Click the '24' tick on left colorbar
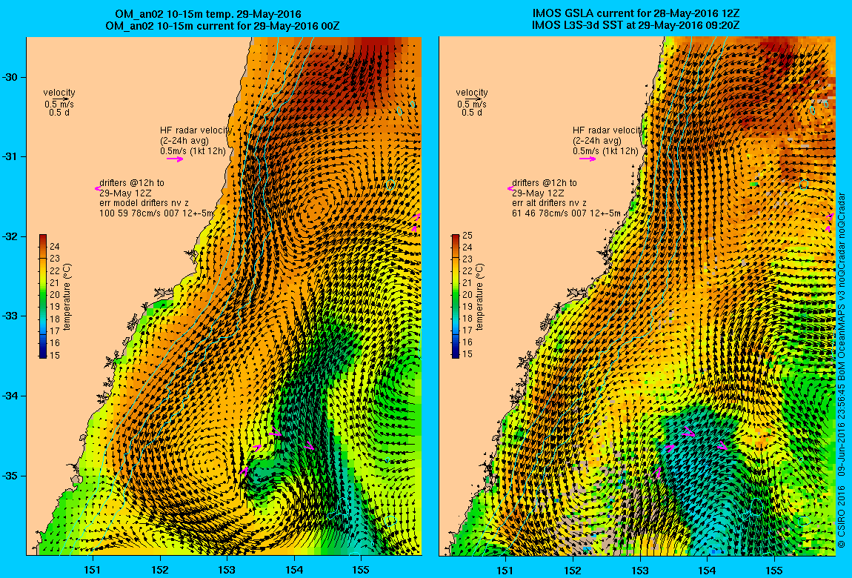Screen dimensions: 852x578 [x=55, y=247]
